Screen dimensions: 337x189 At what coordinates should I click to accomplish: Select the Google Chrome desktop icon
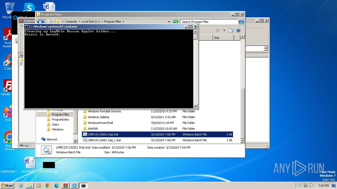(9, 141)
